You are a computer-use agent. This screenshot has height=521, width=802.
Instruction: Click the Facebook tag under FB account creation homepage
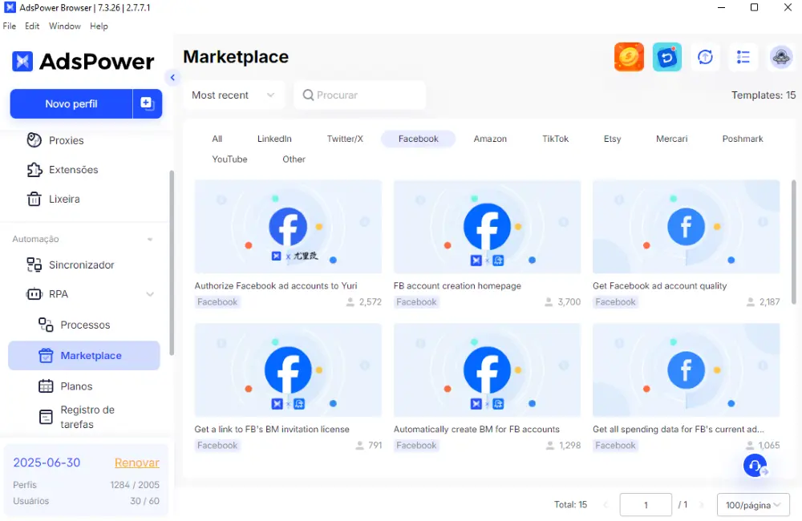coord(416,301)
